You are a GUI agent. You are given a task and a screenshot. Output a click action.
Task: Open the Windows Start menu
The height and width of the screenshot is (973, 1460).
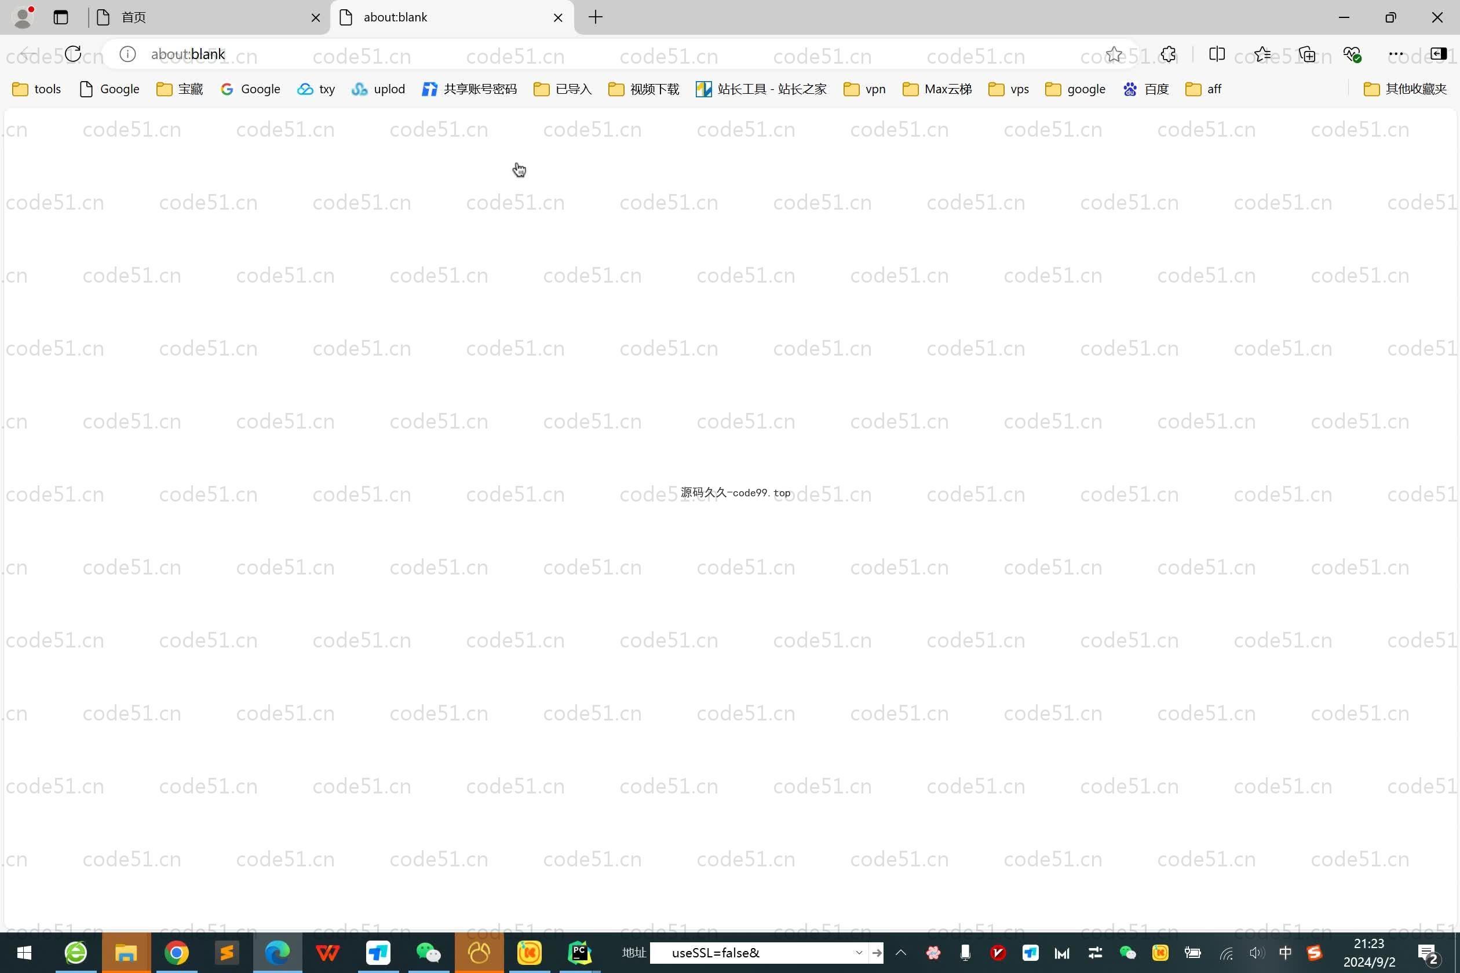click(x=24, y=953)
